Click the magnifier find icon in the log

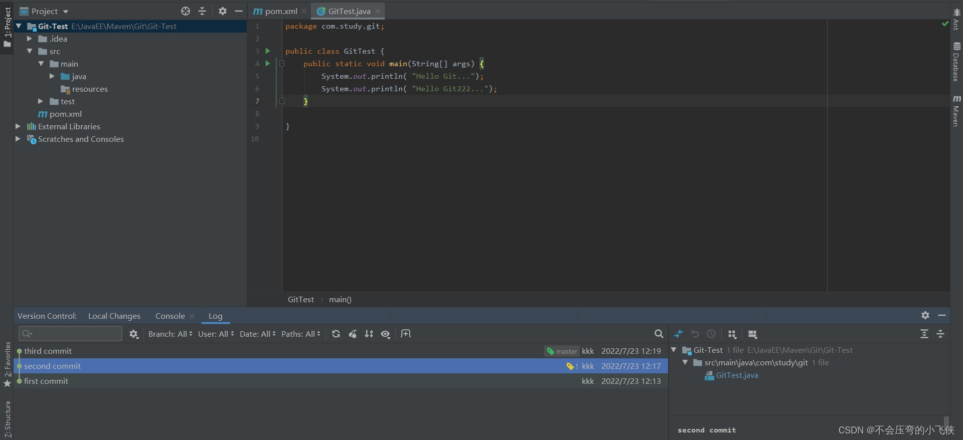pyautogui.click(x=659, y=334)
